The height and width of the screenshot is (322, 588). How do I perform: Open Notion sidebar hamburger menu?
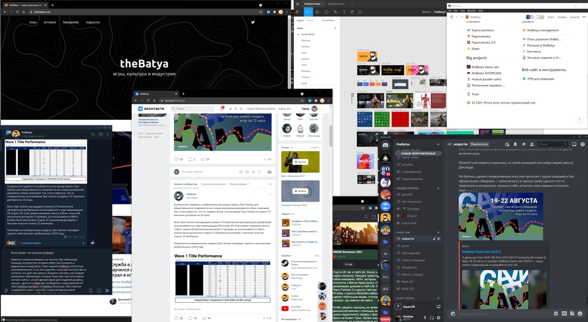[x=452, y=17]
